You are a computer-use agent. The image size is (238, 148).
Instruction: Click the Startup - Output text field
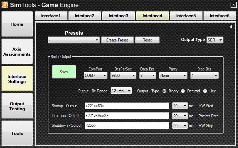click(x=127, y=106)
